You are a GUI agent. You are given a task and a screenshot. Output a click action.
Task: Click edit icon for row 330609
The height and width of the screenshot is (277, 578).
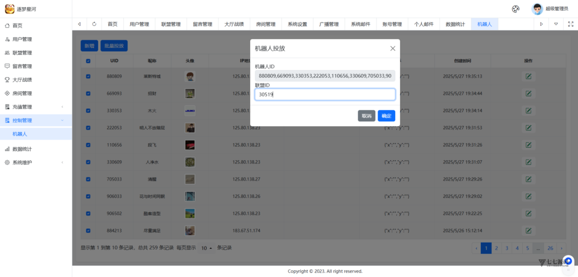[x=528, y=162]
